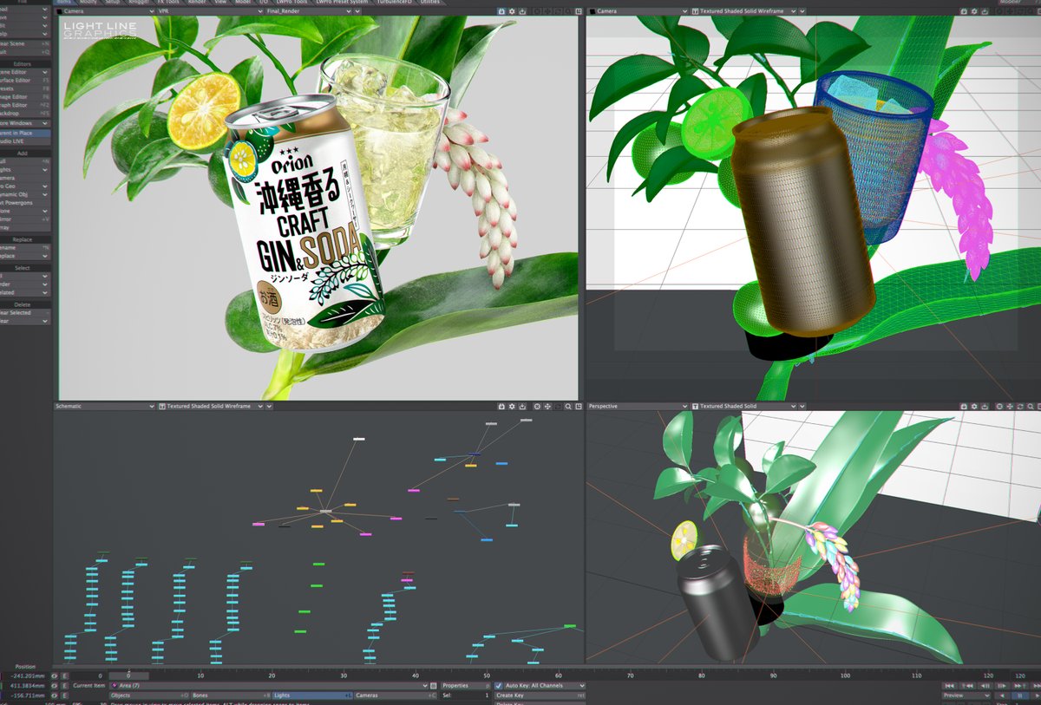Screen dimensions: 1041x705
Task: Open the Utilities menu tab
Action: coord(429,3)
